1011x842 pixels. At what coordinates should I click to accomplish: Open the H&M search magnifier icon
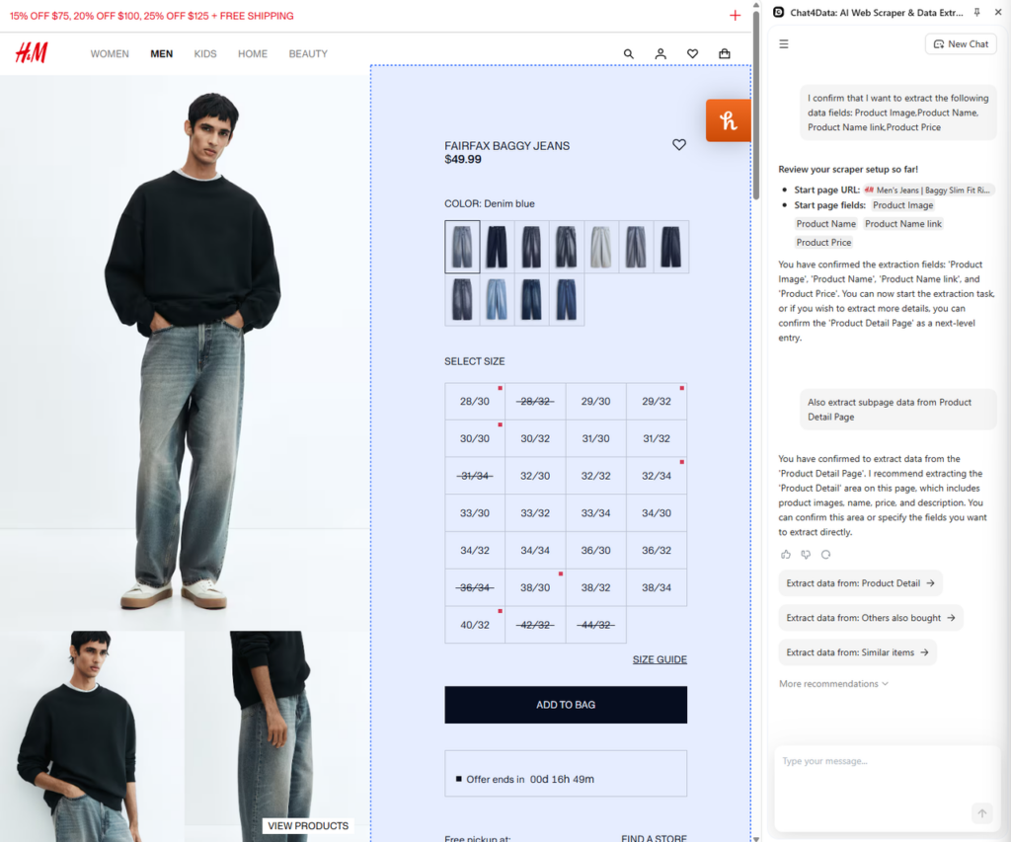629,54
